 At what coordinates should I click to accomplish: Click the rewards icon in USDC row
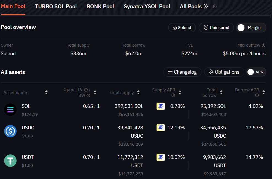pyautogui.click(x=161, y=128)
